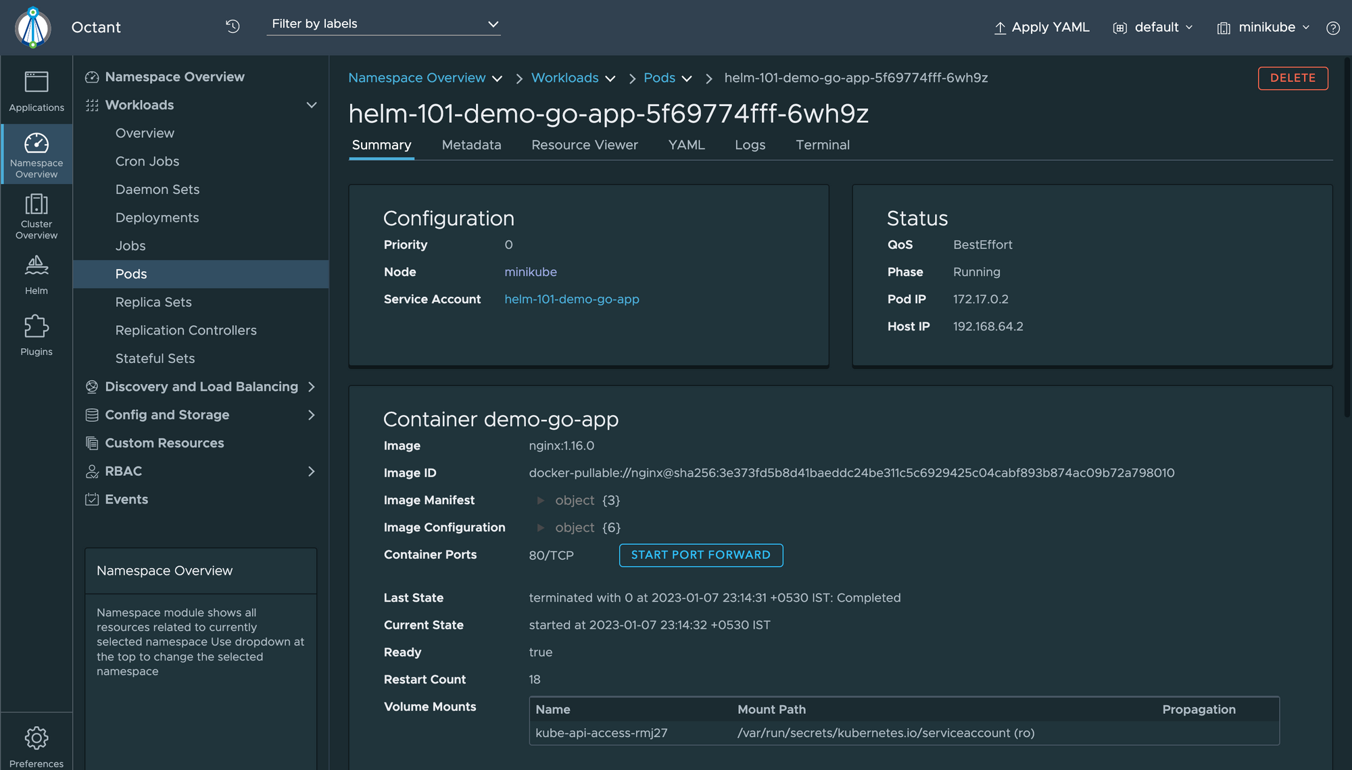
Task: Switch to the Metadata tab
Action: 471,145
